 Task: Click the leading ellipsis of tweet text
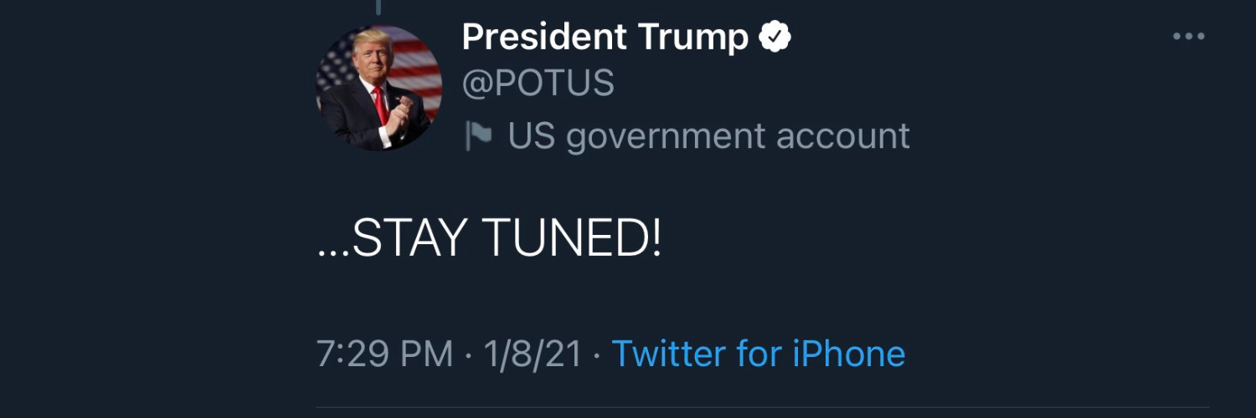333,252
